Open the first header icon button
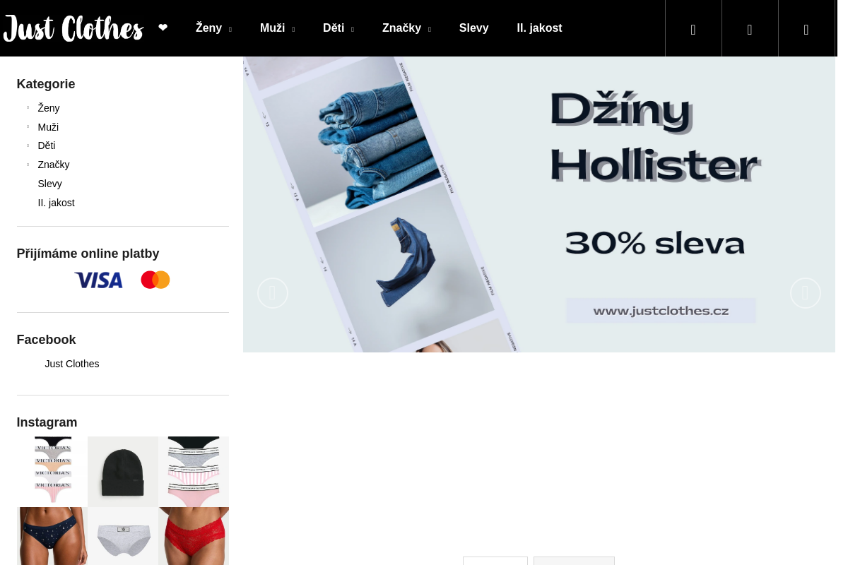The height and width of the screenshot is (565, 848). 693,28
